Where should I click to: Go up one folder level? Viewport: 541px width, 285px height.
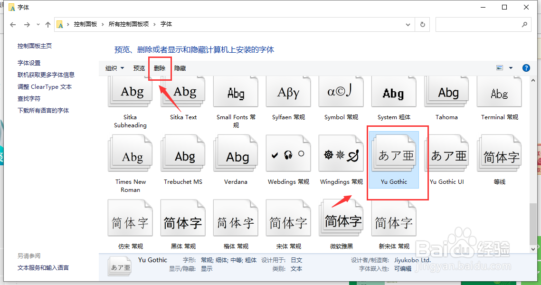[48, 25]
